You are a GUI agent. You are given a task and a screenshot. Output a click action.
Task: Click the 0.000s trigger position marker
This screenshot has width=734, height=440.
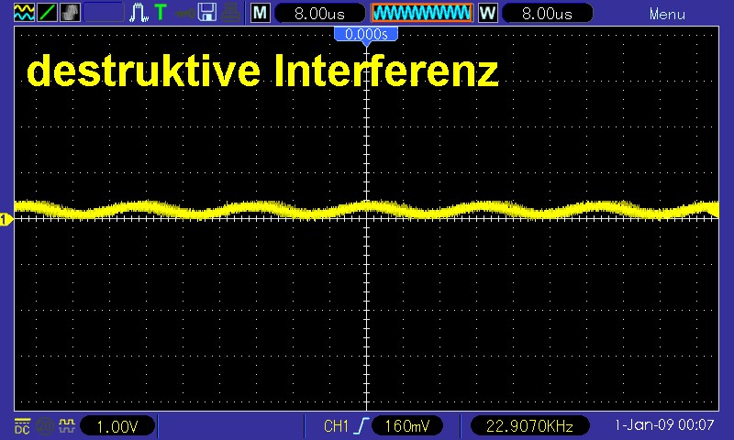pos(366,34)
